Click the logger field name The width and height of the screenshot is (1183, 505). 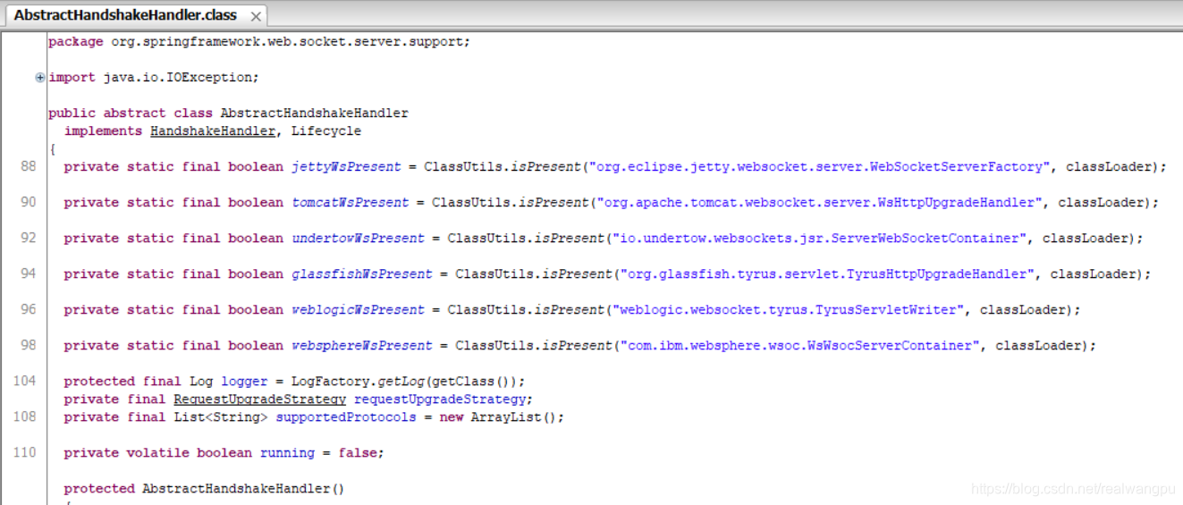coord(244,382)
